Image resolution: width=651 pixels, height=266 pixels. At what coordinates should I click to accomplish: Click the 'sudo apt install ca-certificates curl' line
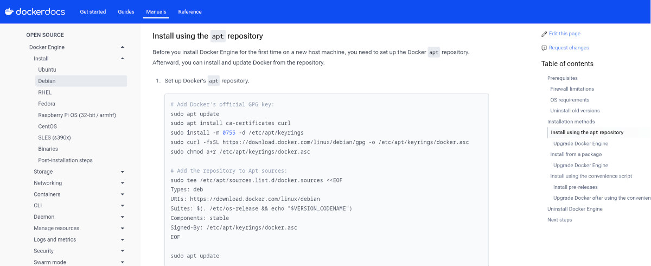pos(231,123)
